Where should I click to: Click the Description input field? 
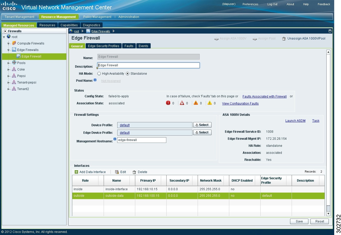pos(149,65)
